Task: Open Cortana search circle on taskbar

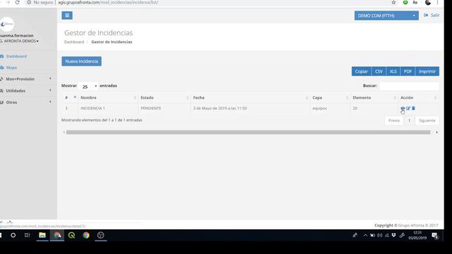Action: click(x=13, y=235)
